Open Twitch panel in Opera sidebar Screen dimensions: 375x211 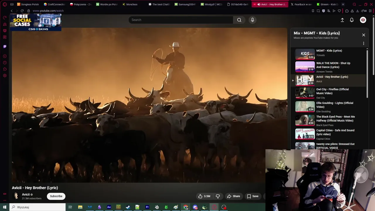coord(5,46)
